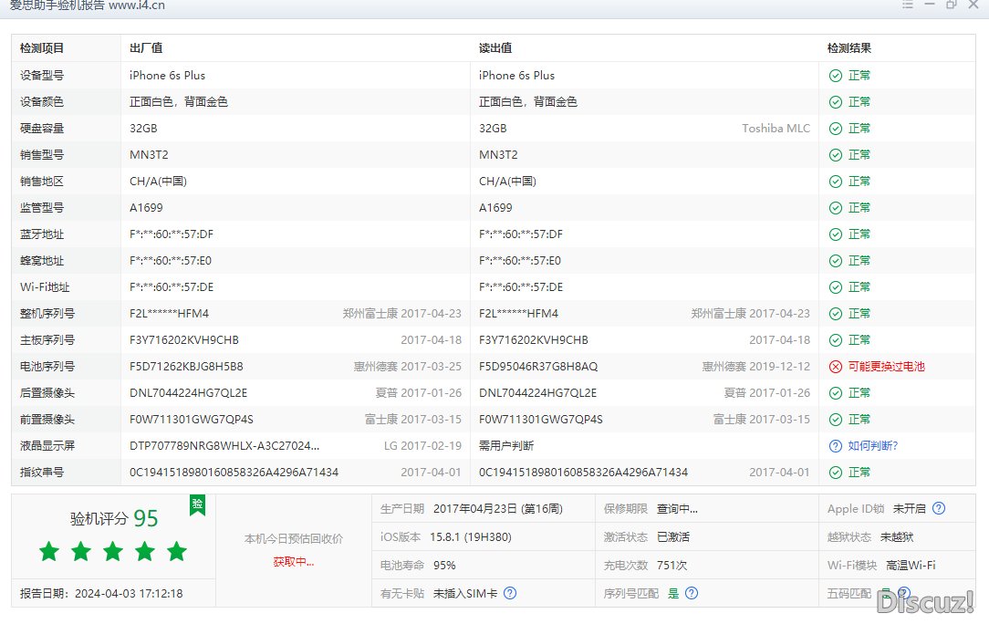The image size is (989, 624).
Task: Select the read value A1699
Action: point(495,208)
